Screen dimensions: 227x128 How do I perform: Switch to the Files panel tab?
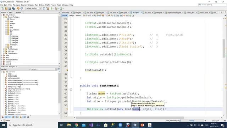click(x=11, y=13)
